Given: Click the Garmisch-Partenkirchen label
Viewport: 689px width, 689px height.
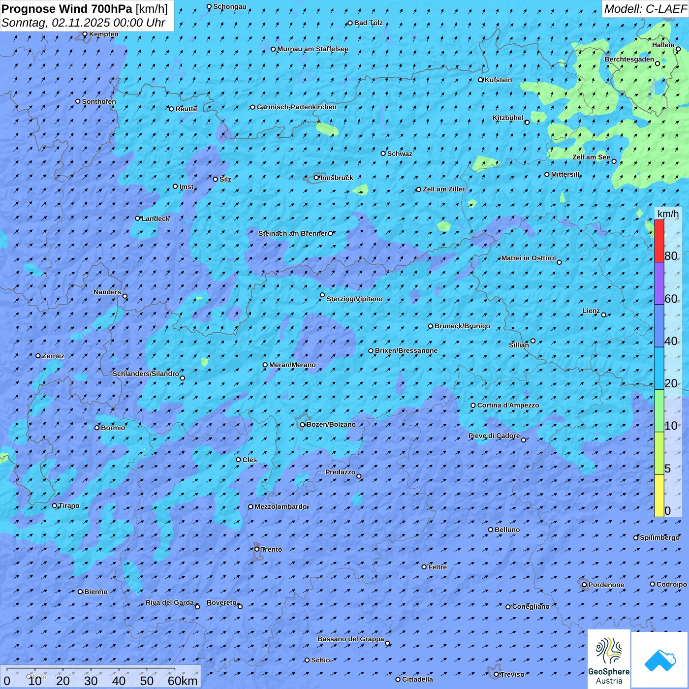Looking at the screenshot, I should [x=297, y=107].
